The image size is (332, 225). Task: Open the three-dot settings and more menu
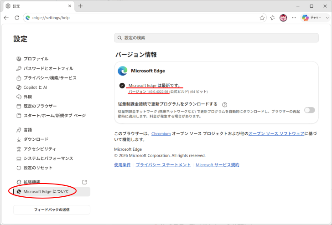coord(294,18)
